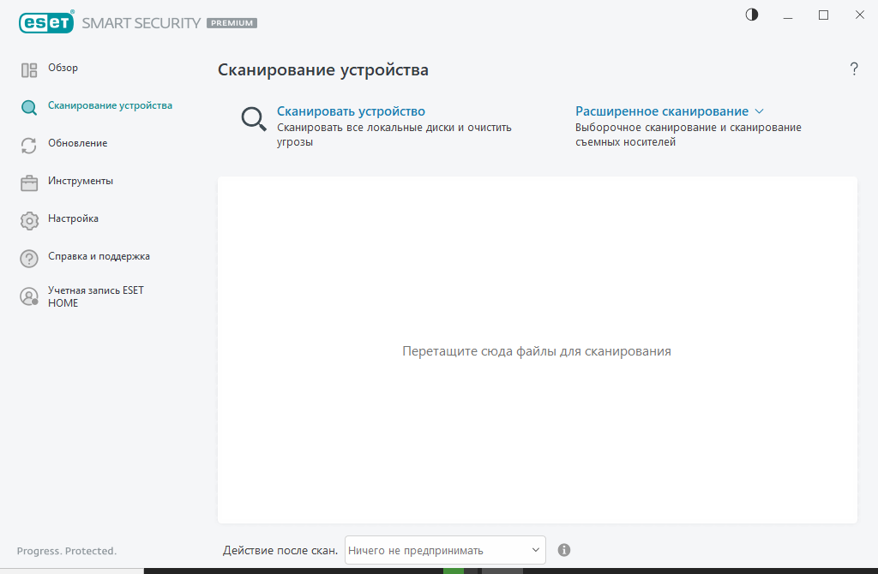Image resolution: width=878 pixels, height=574 pixels.
Task: Click the Расширенное сканирование link
Action: click(x=662, y=111)
